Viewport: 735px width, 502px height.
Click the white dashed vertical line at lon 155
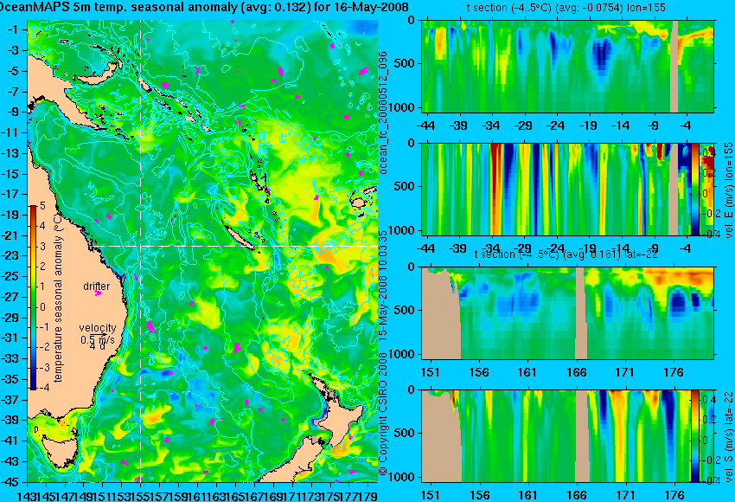tap(141, 251)
